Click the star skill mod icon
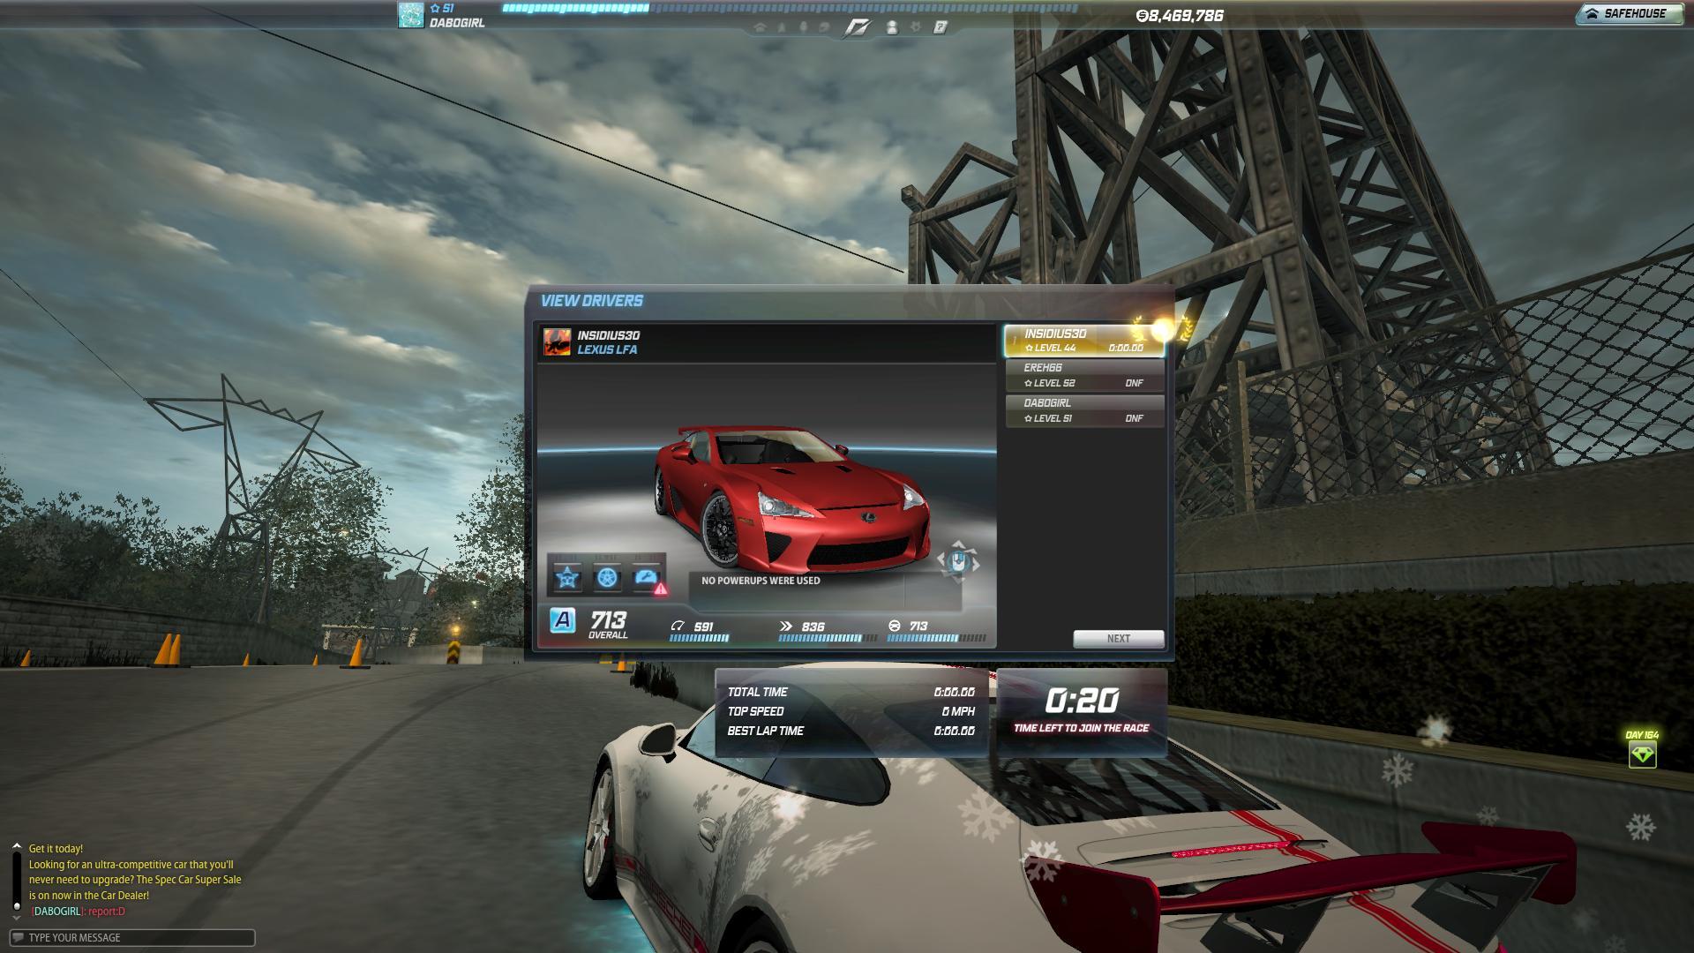The height and width of the screenshot is (953, 1694). [x=566, y=577]
